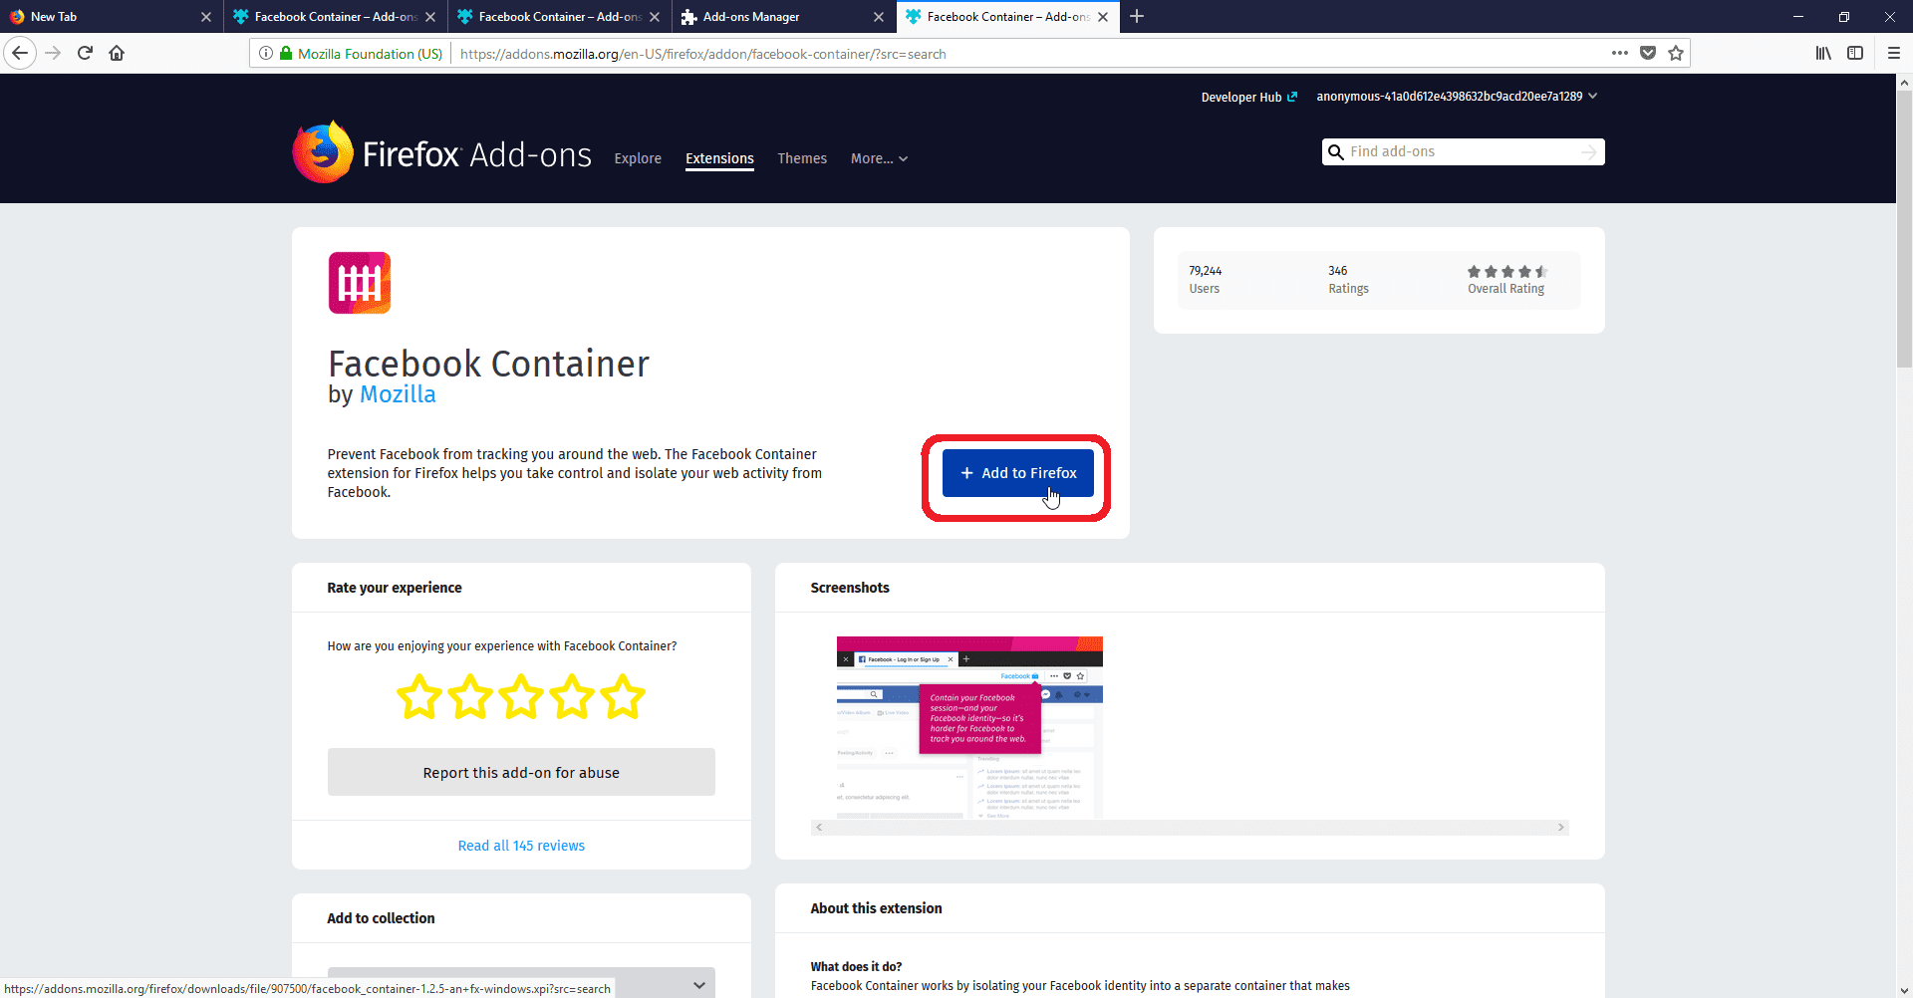Open a new tab with plus button
Image resolution: width=1913 pixels, height=998 pixels.
coord(1137,16)
